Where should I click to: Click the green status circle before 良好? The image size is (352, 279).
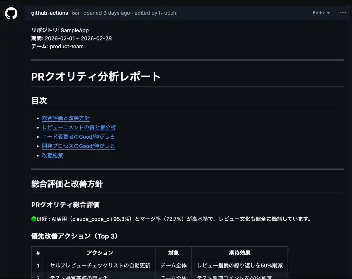point(34,219)
